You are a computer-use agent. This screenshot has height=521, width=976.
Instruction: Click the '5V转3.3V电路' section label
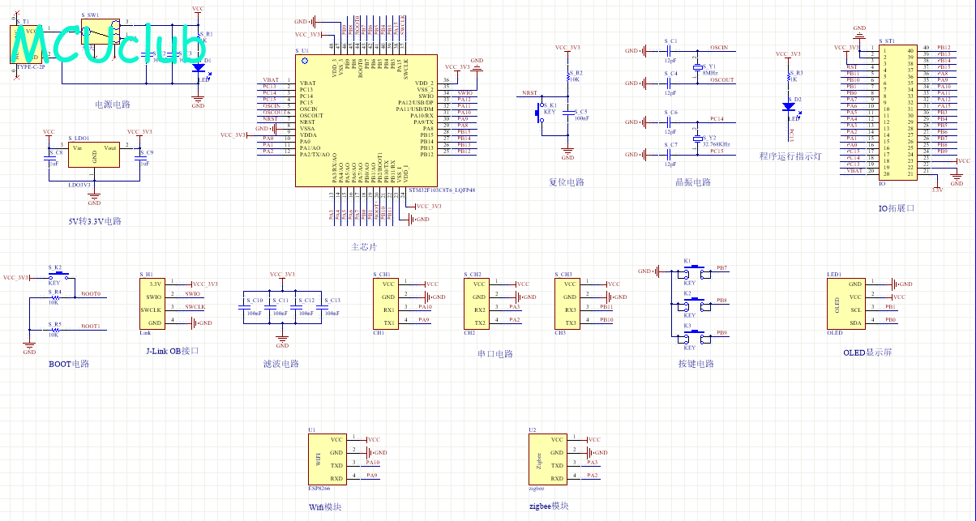click(x=95, y=221)
